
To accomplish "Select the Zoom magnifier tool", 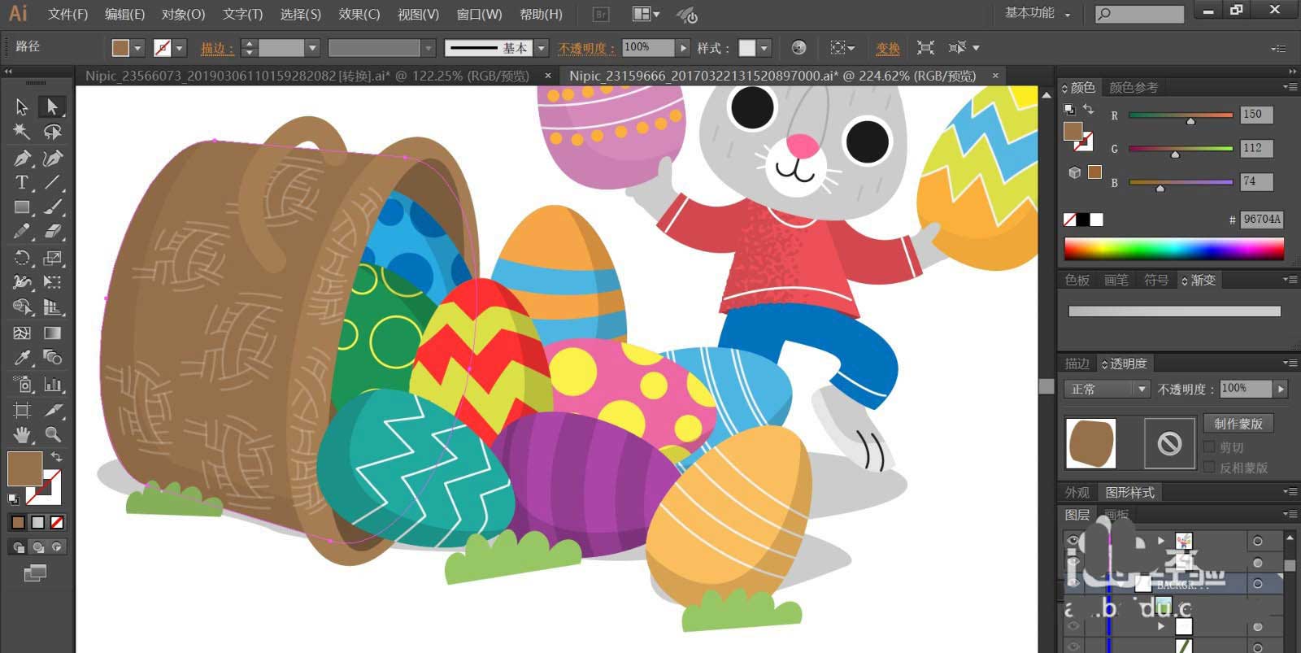I will pos(52,435).
